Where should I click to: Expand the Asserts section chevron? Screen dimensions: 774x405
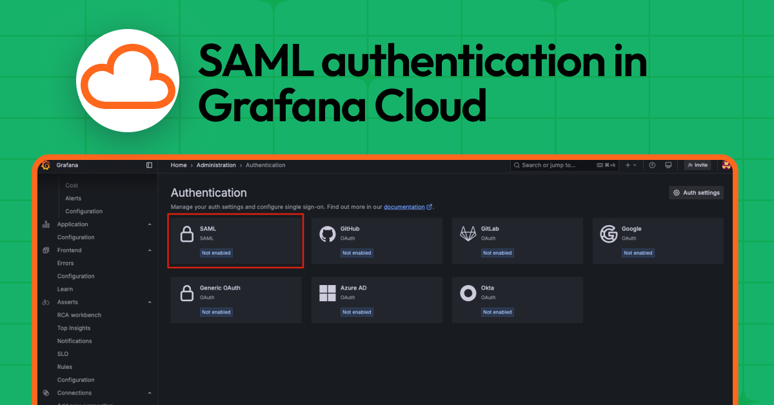click(x=149, y=302)
